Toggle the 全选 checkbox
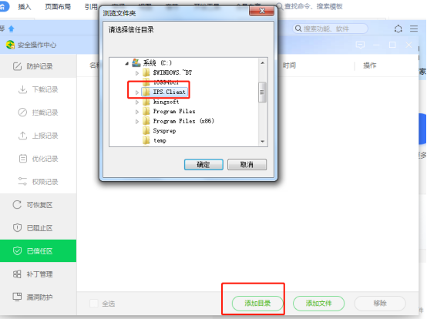This screenshot has width=427, height=319. tap(94, 304)
